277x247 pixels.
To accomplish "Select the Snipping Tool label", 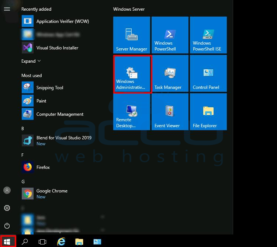I will click(x=50, y=88).
